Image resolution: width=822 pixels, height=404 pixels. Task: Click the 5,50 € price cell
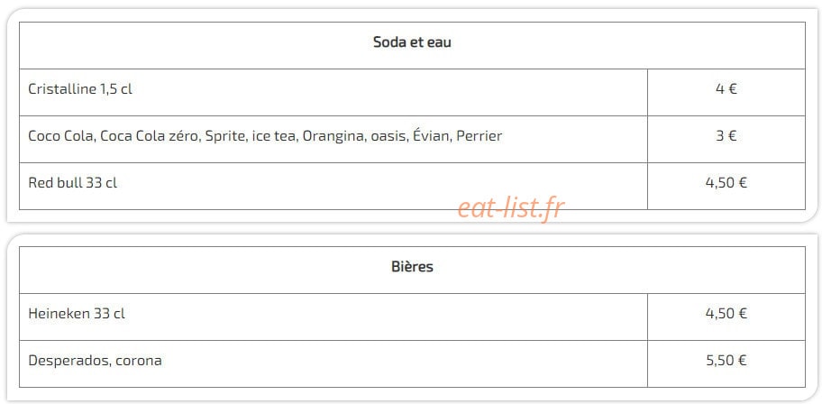click(x=726, y=363)
